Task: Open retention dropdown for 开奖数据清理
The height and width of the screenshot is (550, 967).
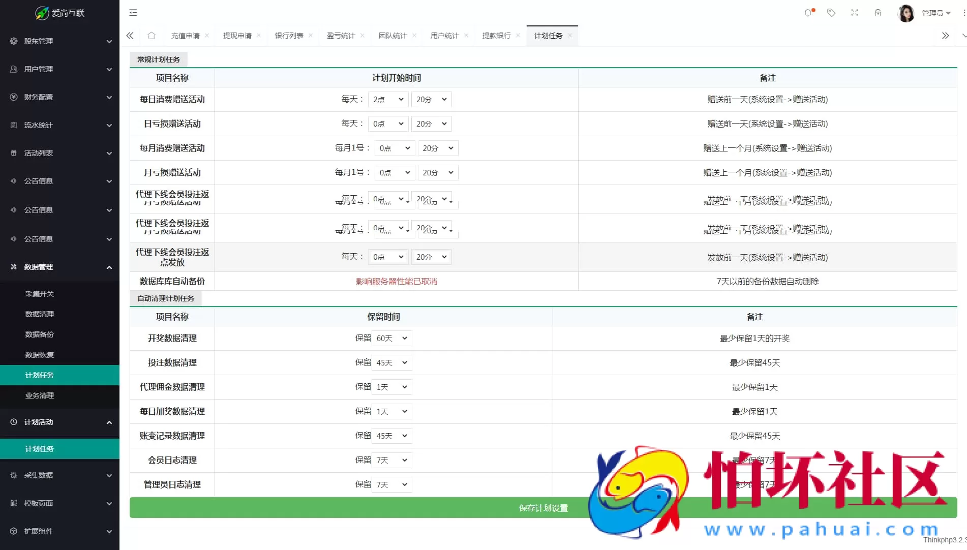Action: [x=391, y=339]
